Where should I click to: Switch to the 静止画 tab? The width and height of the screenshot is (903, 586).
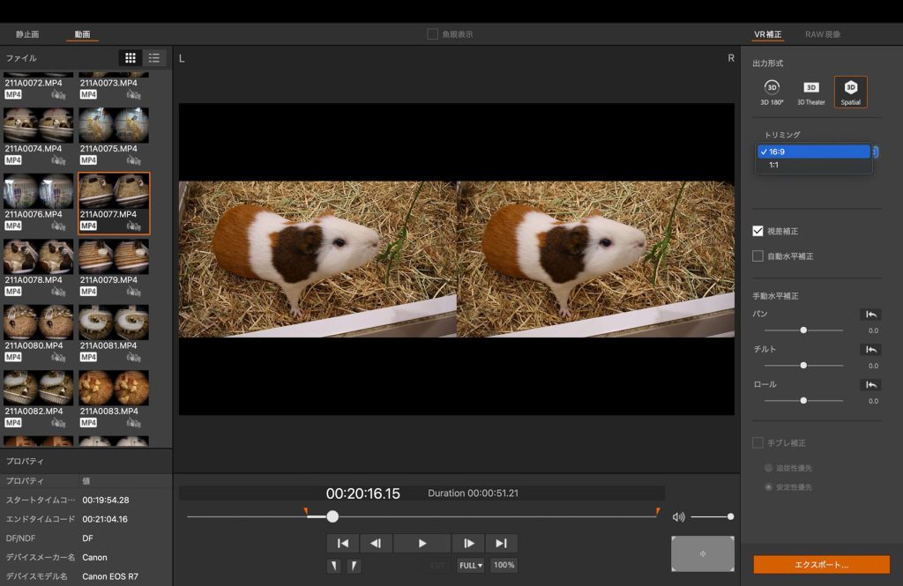27,34
